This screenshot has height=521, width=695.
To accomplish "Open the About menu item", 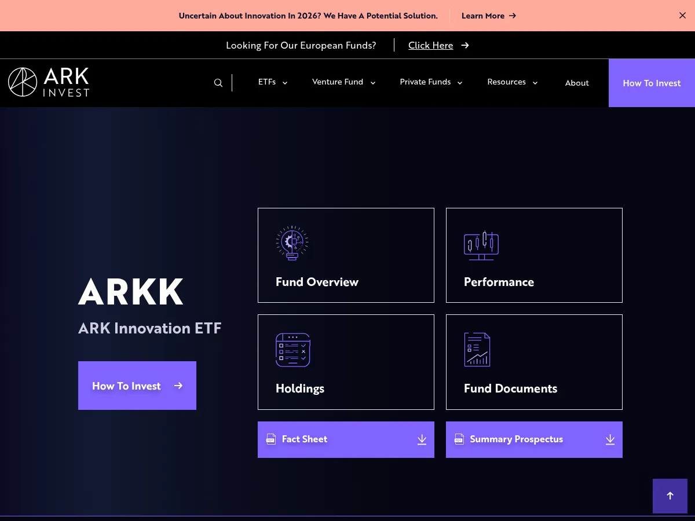I will click(x=577, y=83).
